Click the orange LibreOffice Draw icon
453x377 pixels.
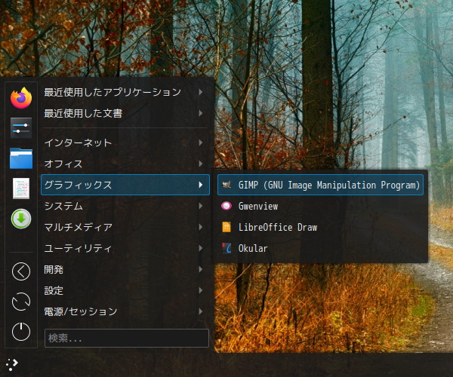226,227
